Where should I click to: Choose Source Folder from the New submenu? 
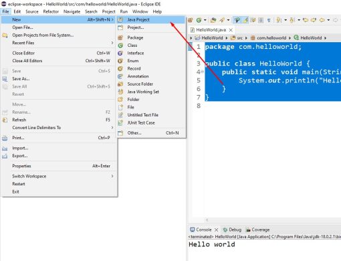point(151,84)
